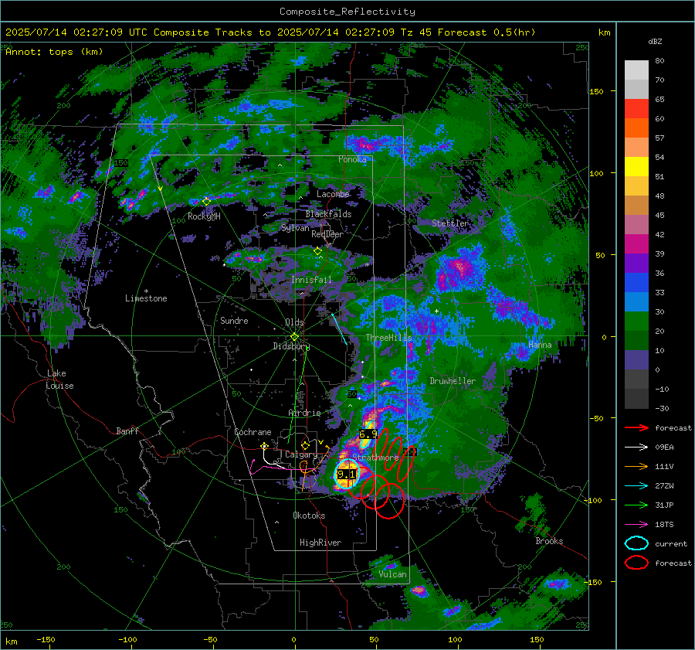The height and width of the screenshot is (650, 695).
Task: Click the red forecast ellipse legend icon
Action: pyautogui.click(x=636, y=563)
